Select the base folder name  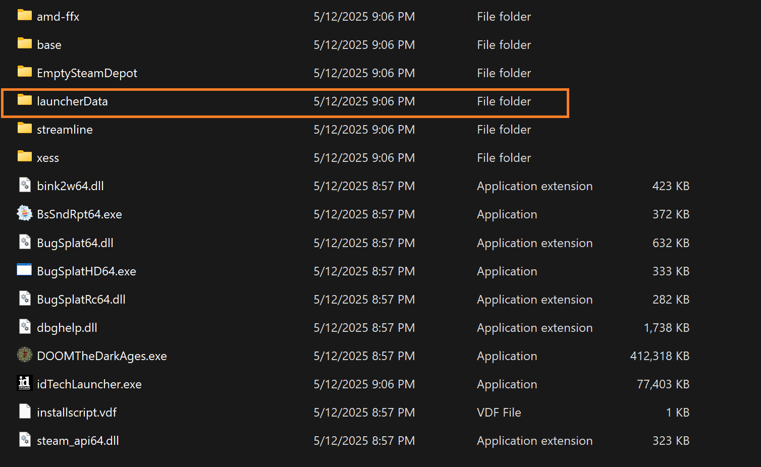49,45
